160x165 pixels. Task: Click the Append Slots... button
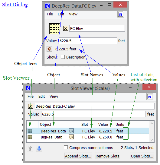point(78,156)
